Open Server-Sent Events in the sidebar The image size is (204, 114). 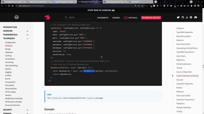coord(12,105)
